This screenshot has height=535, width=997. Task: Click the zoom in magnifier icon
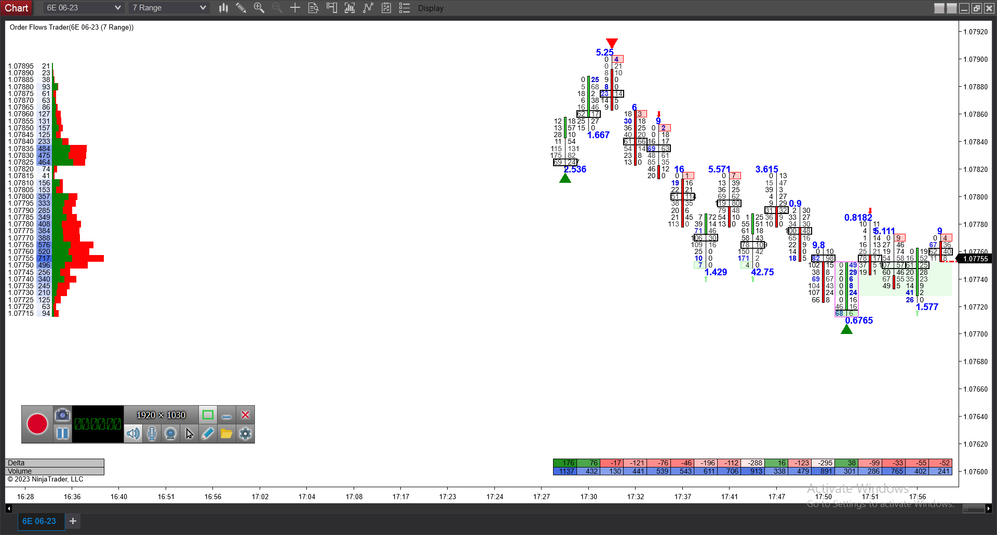(x=259, y=8)
